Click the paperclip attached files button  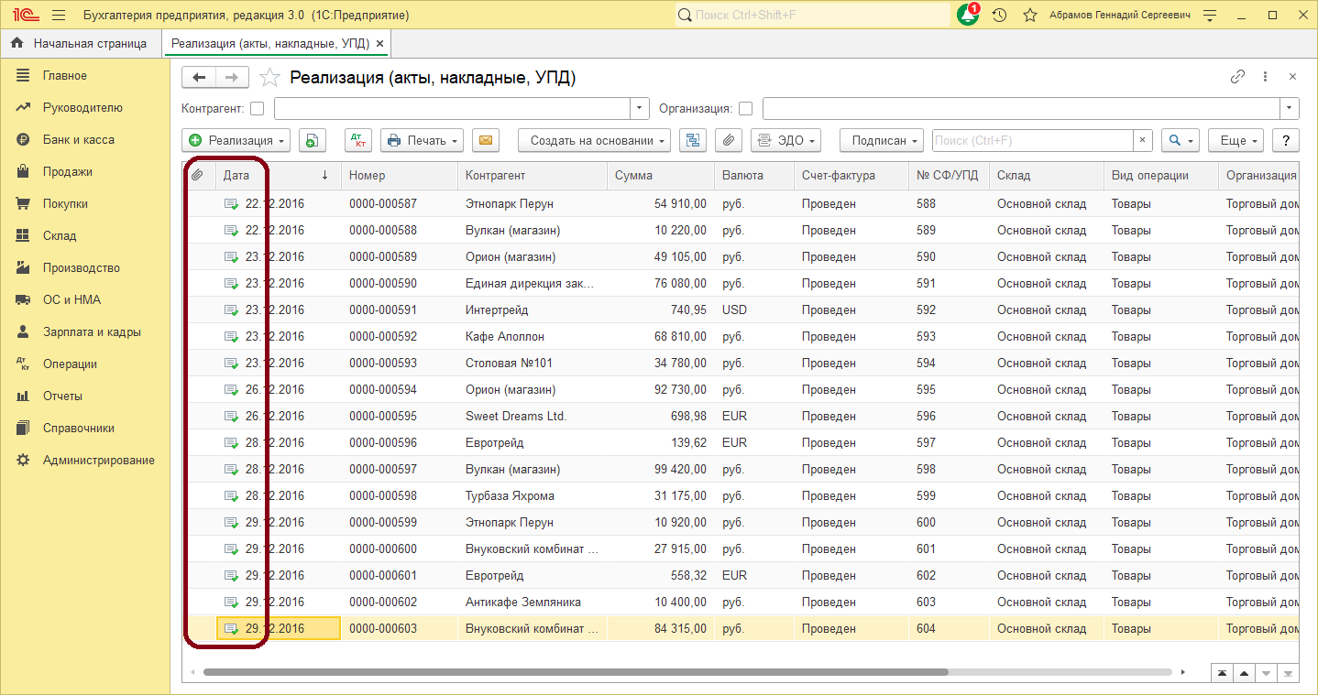click(x=729, y=140)
